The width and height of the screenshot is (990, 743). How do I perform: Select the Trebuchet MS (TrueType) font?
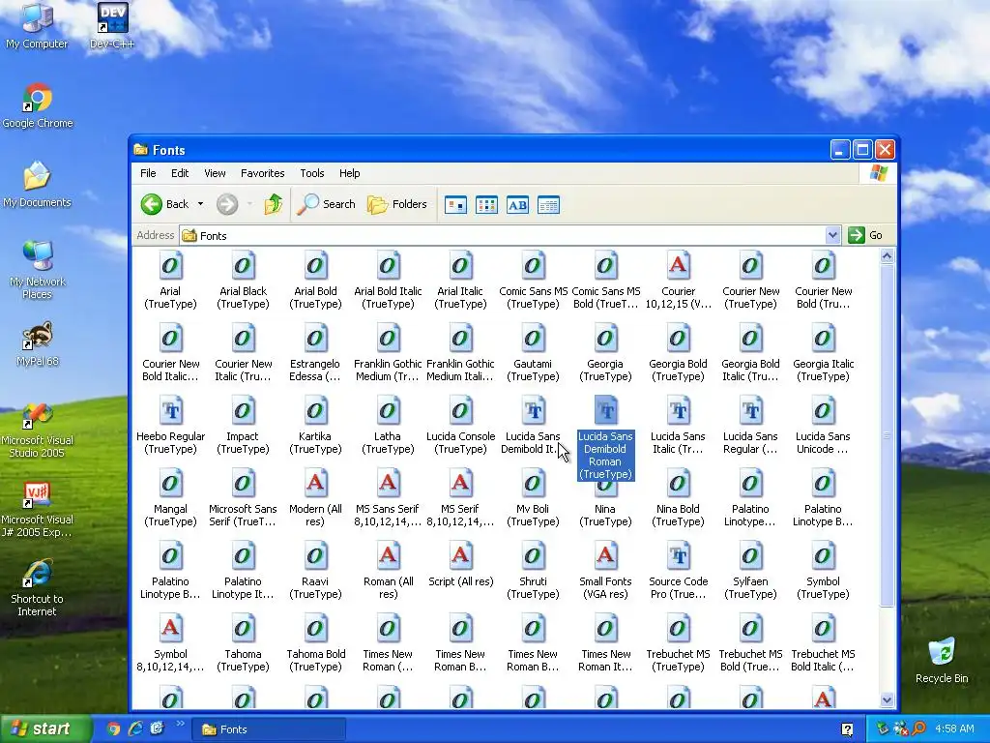678,629
